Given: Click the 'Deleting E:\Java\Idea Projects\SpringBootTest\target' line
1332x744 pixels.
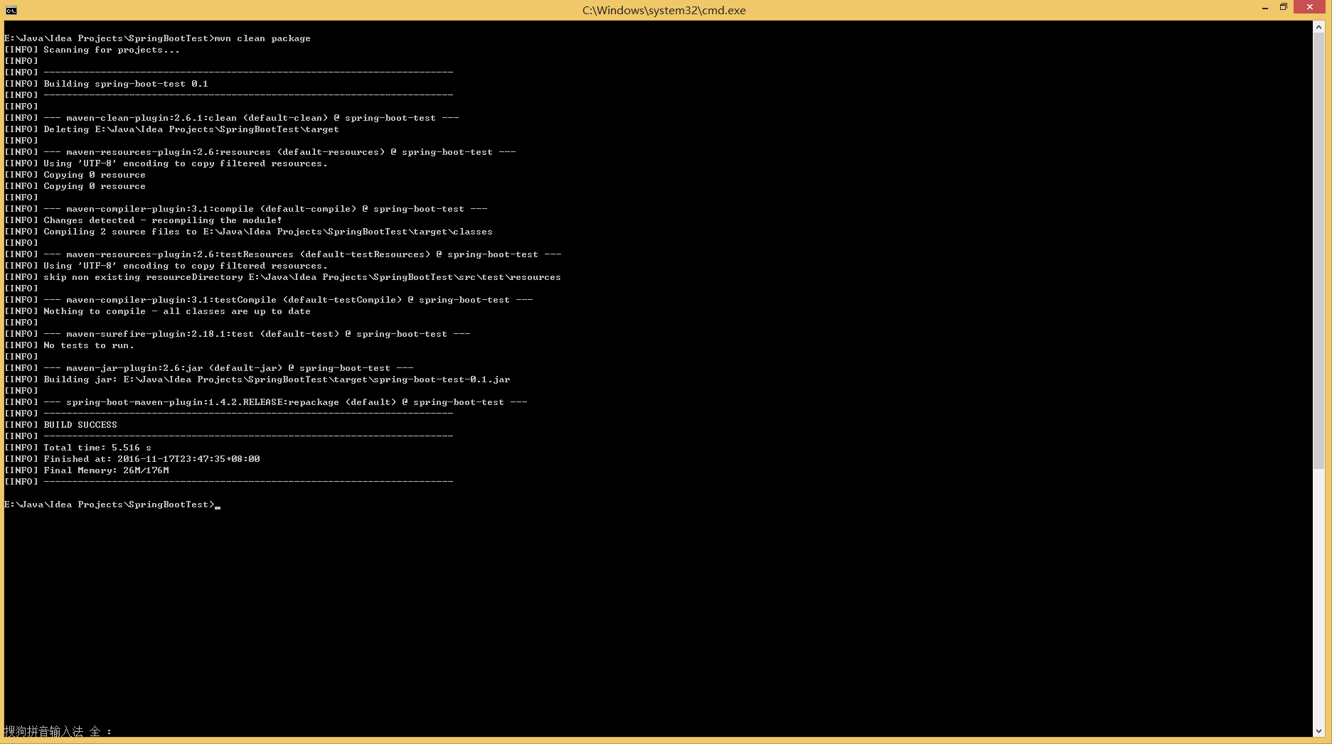Looking at the screenshot, I should tap(171, 129).
